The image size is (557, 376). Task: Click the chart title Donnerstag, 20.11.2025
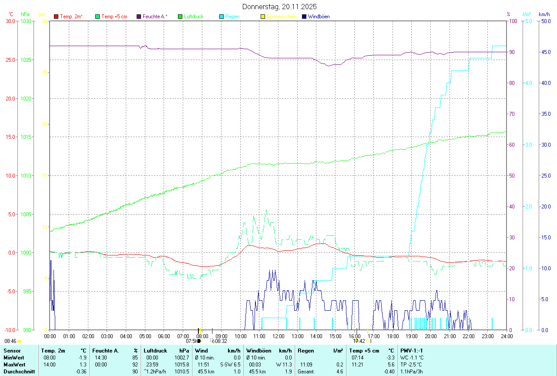click(x=279, y=7)
